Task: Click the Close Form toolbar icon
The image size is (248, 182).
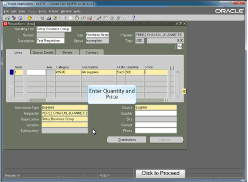Action: [55, 18]
